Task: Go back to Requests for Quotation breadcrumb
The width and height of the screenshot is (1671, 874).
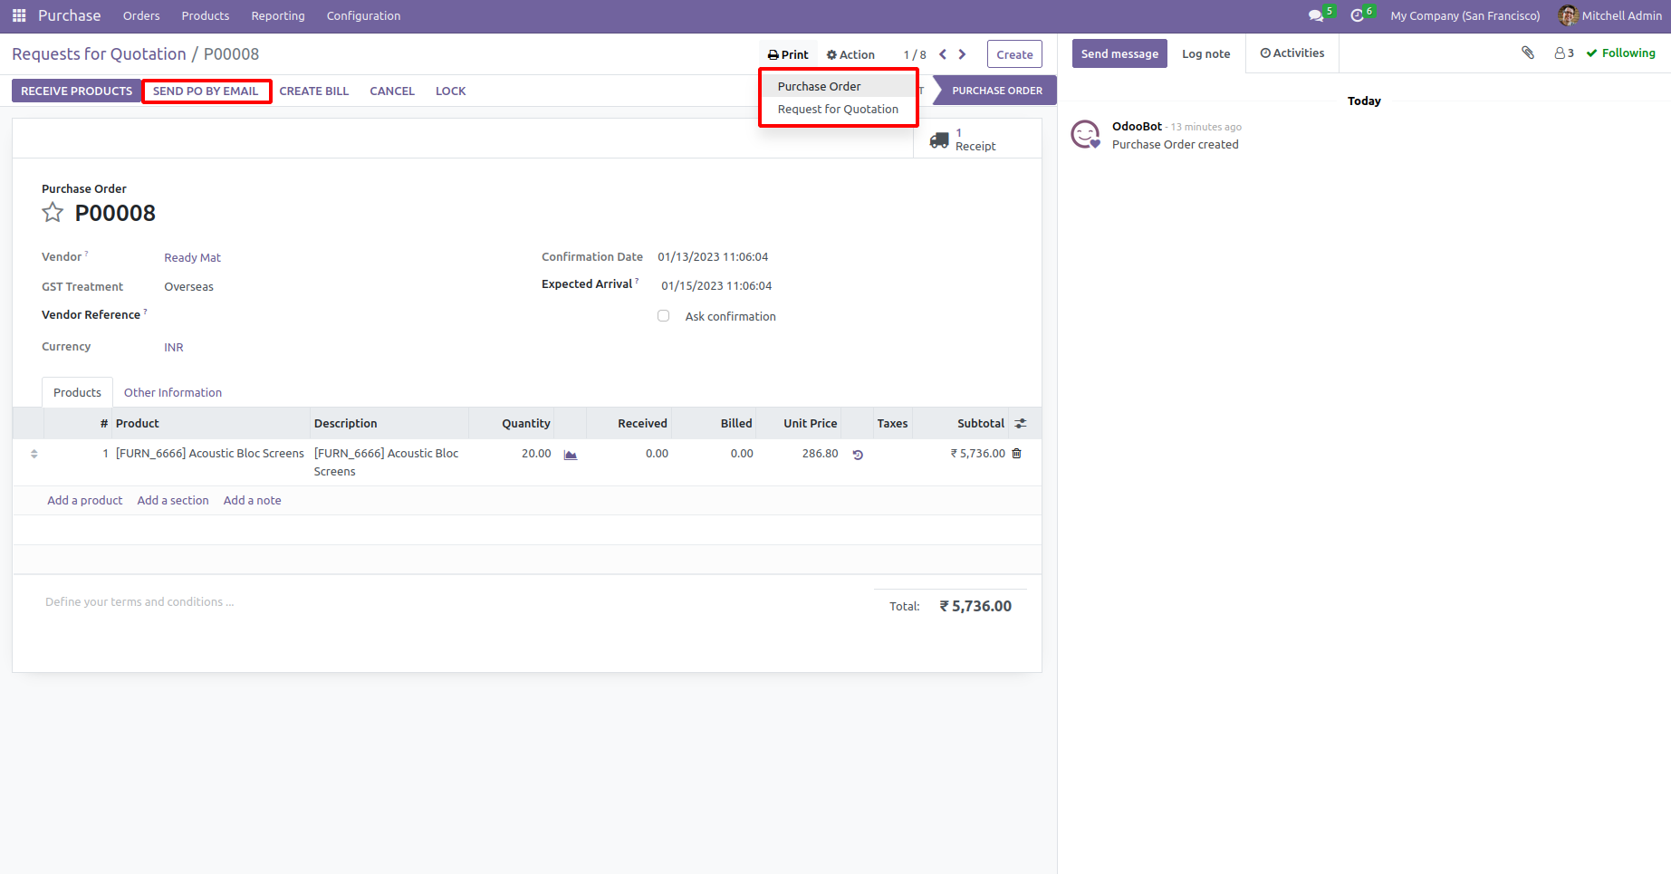Action: [99, 54]
